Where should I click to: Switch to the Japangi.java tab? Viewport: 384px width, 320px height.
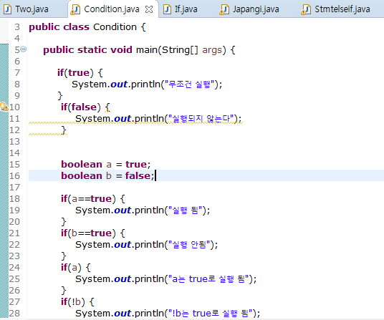tap(249, 9)
